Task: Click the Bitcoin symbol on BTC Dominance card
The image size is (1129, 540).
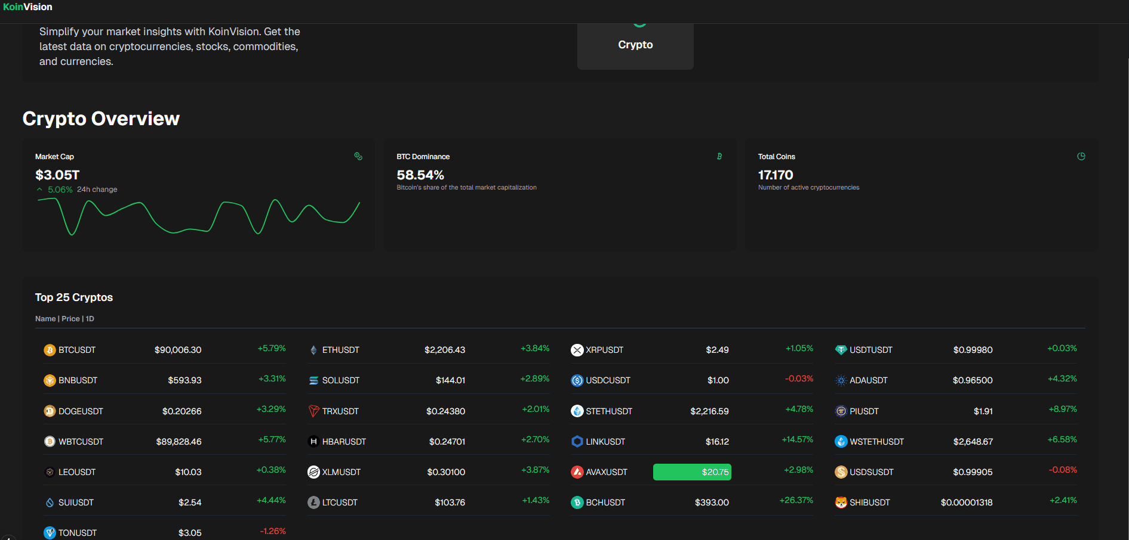Action: 719,156
